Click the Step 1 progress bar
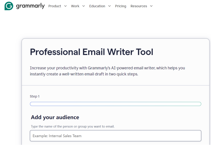 coord(116,104)
